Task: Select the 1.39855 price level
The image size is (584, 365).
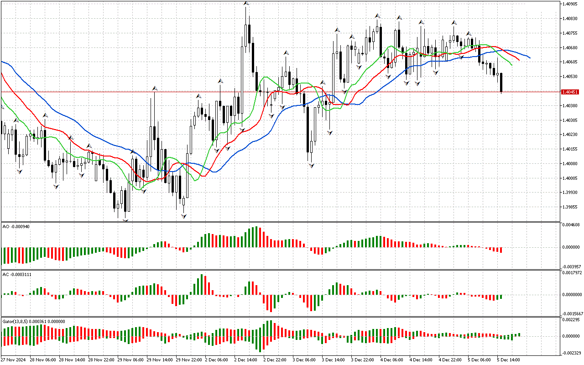Action: [570, 208]
